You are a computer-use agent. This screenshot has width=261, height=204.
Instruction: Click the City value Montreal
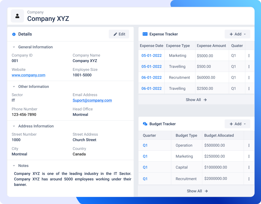pyautogui.click(x=19, y=154)
